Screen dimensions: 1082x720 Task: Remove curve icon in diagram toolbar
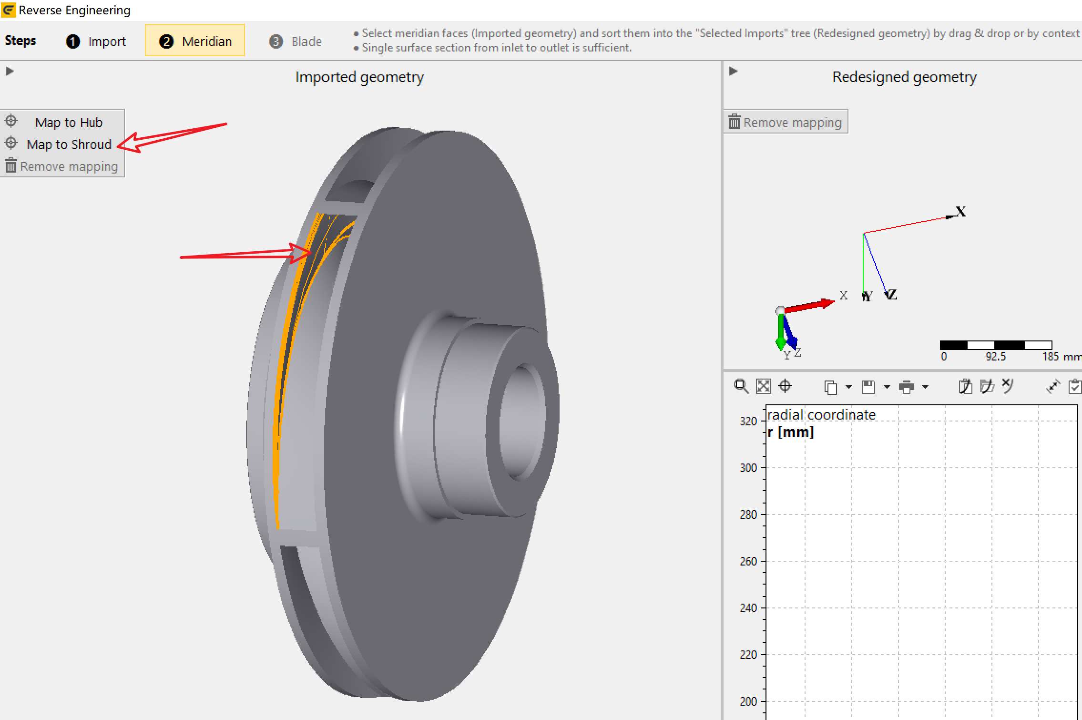pyautogui.click(x=1008, y=385)
